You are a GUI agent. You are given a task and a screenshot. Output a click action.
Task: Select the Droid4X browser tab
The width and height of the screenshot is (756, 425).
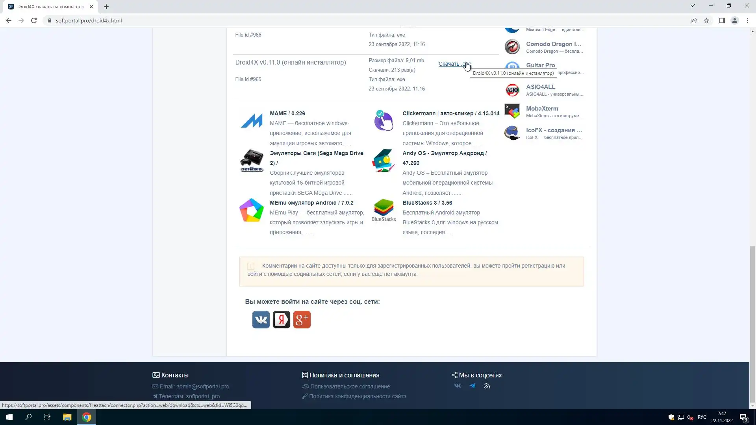click(x=50, y=7)
